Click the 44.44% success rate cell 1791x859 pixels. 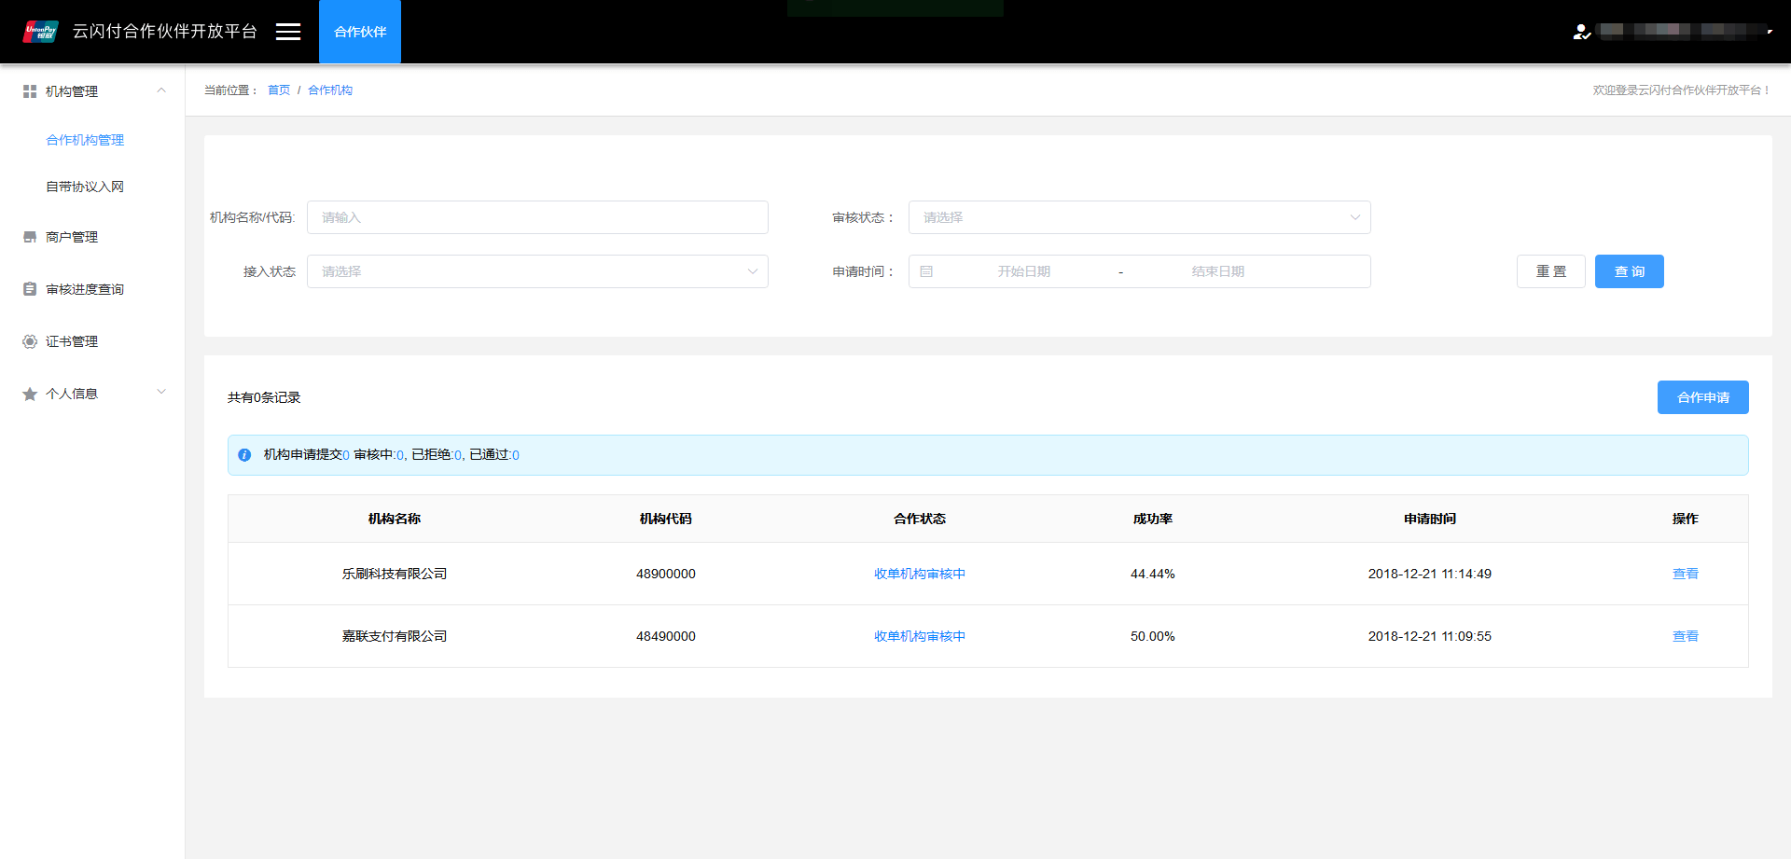click(1153, 574)
